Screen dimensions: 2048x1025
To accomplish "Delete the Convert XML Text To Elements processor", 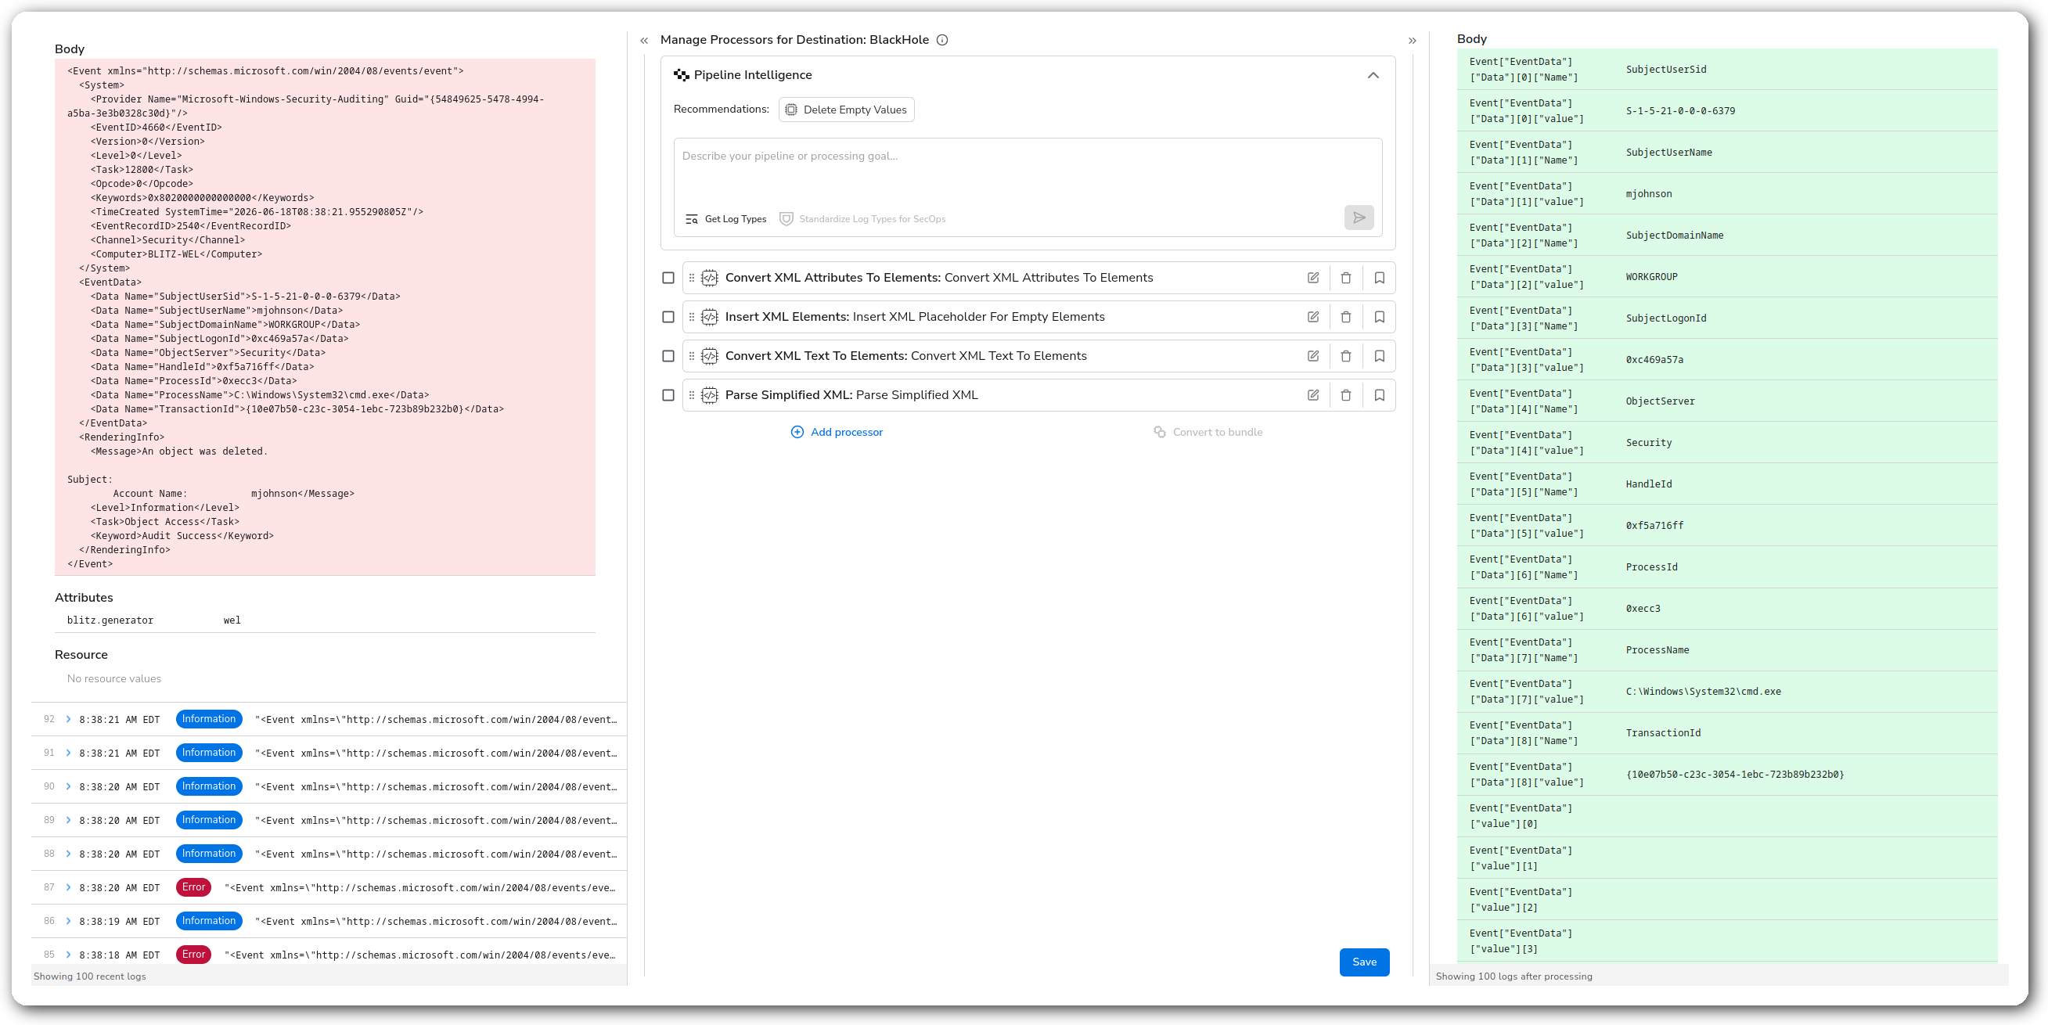I will point(1345,355).
